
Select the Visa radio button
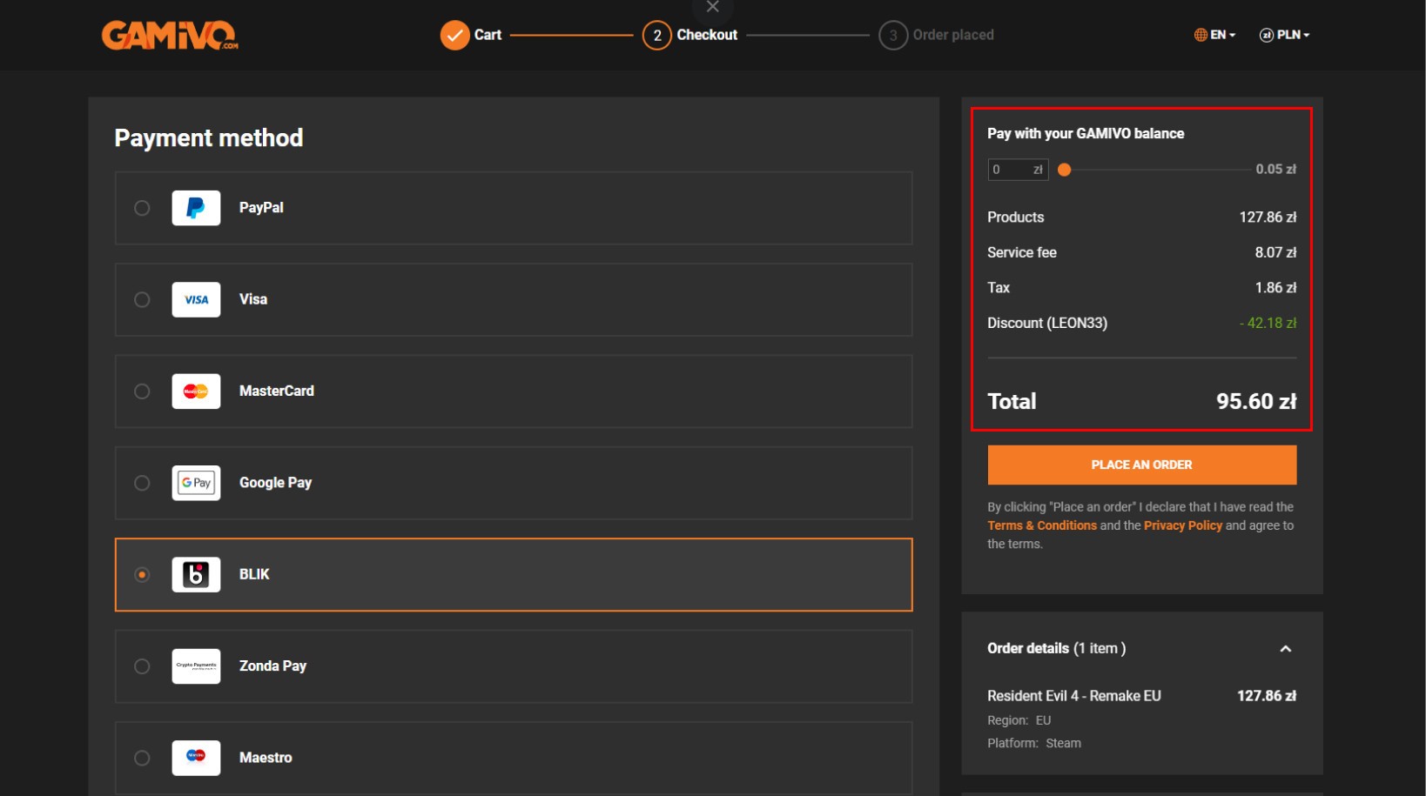click(142, 300)
